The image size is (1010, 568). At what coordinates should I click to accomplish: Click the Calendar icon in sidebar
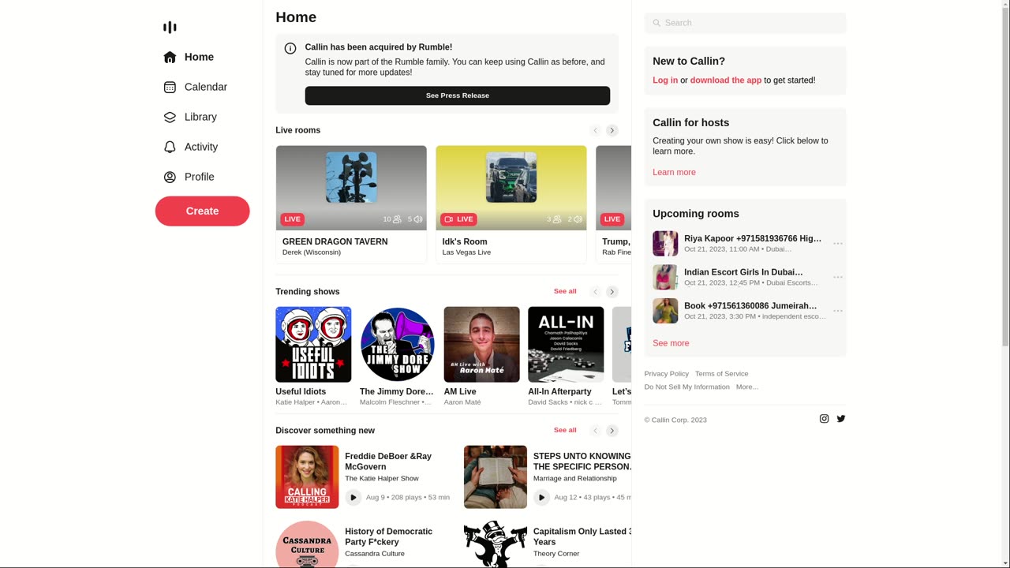(170, 87)
